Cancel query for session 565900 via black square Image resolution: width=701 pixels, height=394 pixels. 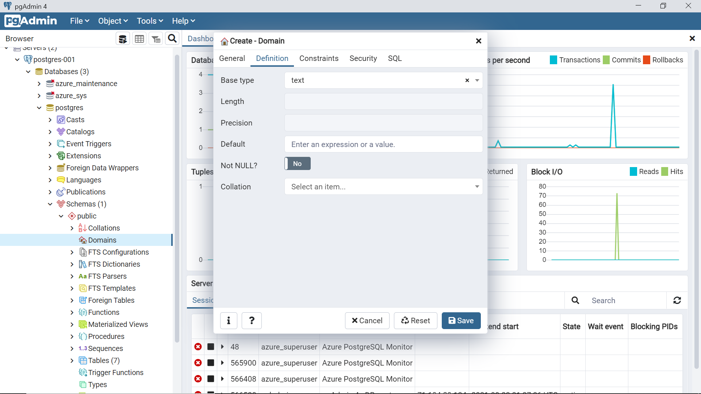[x=211, y=363]
